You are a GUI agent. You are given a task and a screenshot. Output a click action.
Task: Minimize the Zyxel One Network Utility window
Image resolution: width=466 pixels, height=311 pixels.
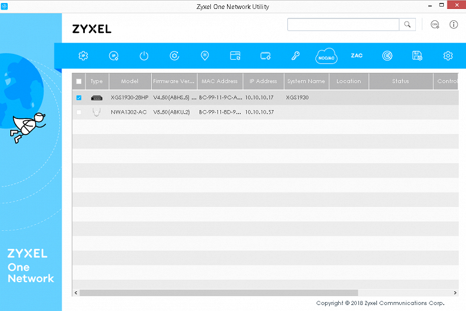pos(430,5)
